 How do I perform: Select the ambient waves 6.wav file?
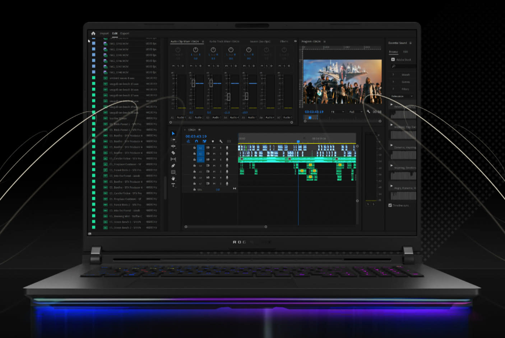[x=122, y=78]
